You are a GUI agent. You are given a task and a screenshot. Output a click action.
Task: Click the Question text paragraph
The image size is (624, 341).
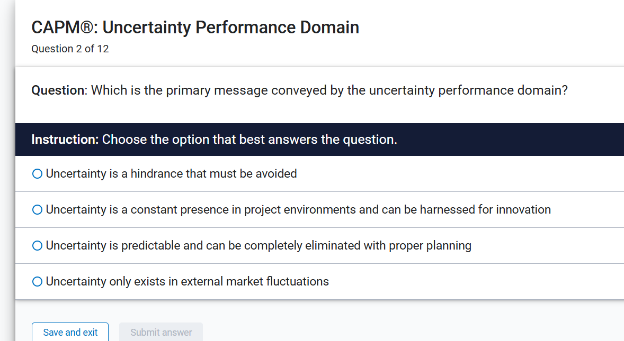pos(300,90)
